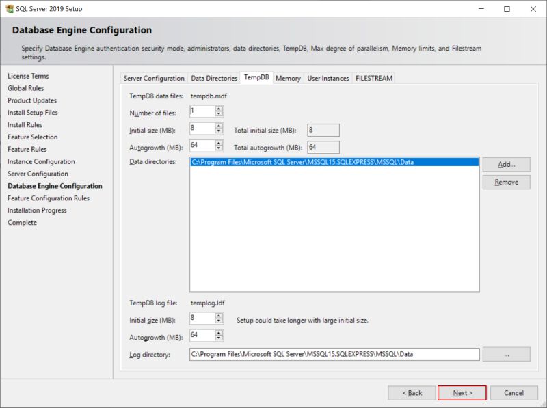Switch to the Memory tab
Viewport: 547px width, 408px height.
click(x=287, y=78)
